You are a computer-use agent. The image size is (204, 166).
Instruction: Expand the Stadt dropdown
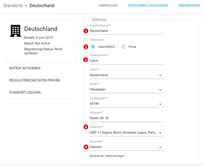coord(160,90)
